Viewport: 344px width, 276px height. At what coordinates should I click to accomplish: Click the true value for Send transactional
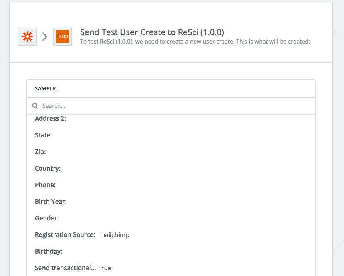point(105,268)
